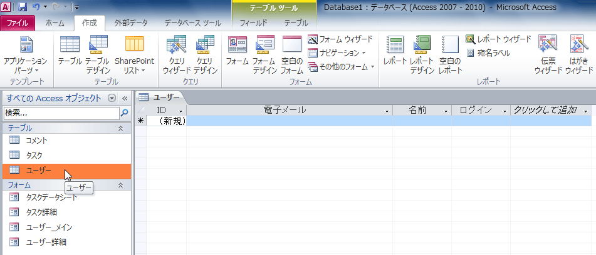This screenshot has width=596, height=255.
Task: Select the タスクデータシート form
Action: point(67,197)
